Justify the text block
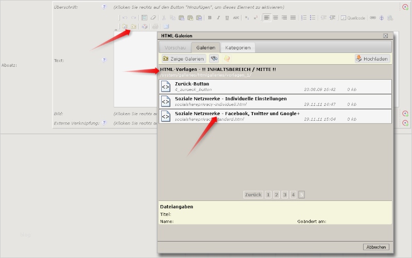The width and height of the screenshot is (412, 258). coord(293,18)
